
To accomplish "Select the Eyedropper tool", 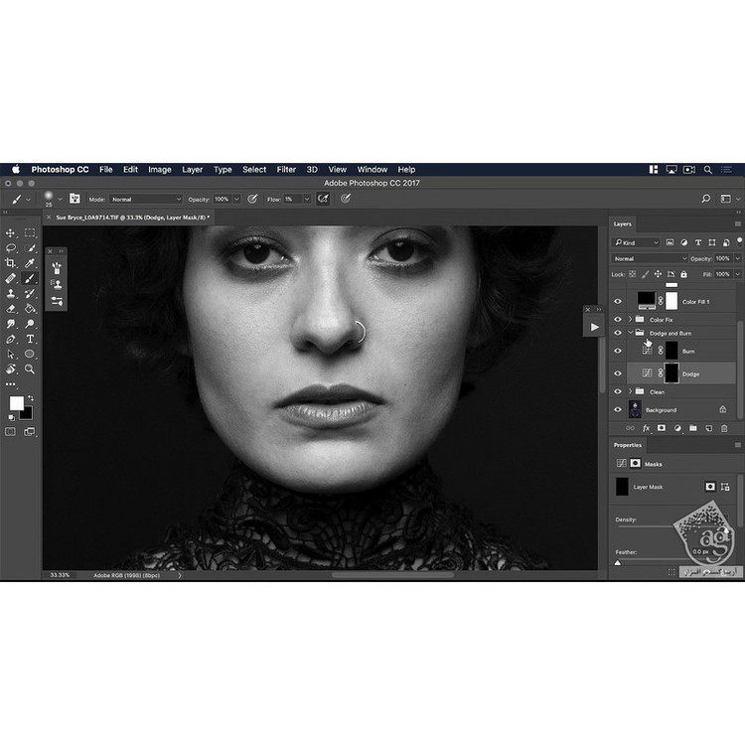I will point(30,263).
